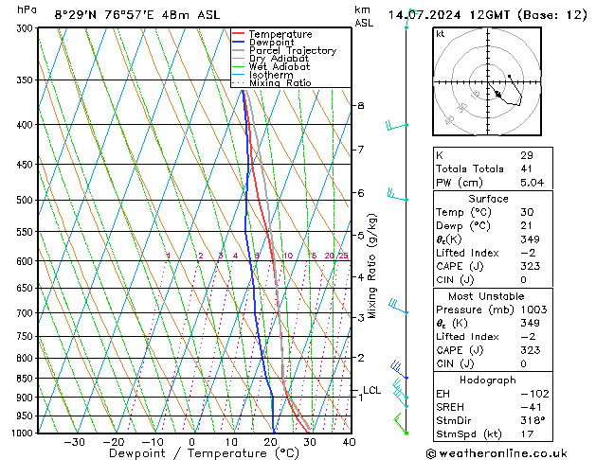This screenshot has width=596, height=460.
Task: Click the 'hPa' unit label
Action: coord(27,9)
